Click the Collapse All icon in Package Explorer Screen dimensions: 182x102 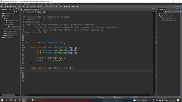click(x=15, y=12)
